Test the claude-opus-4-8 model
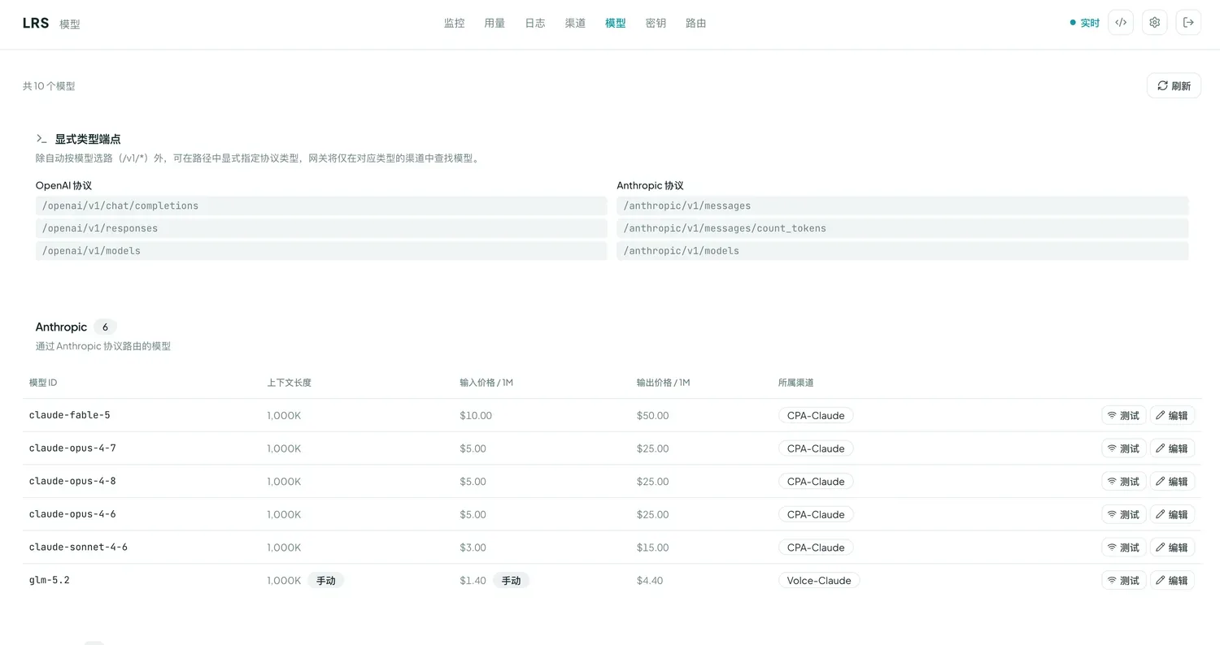1220x645 pixels. tap(1123, 482)
